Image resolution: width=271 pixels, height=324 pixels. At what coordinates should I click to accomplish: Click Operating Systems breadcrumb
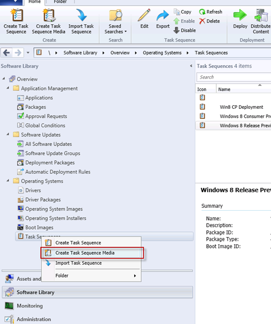click(162, 53)
